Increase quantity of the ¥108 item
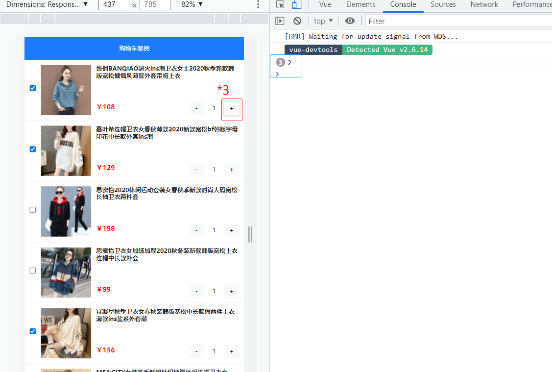This screenshot has height=372, width=552. (x=231, y=108)
